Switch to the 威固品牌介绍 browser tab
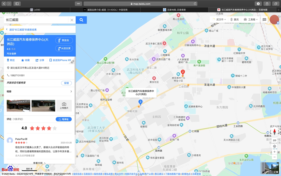 105,10
